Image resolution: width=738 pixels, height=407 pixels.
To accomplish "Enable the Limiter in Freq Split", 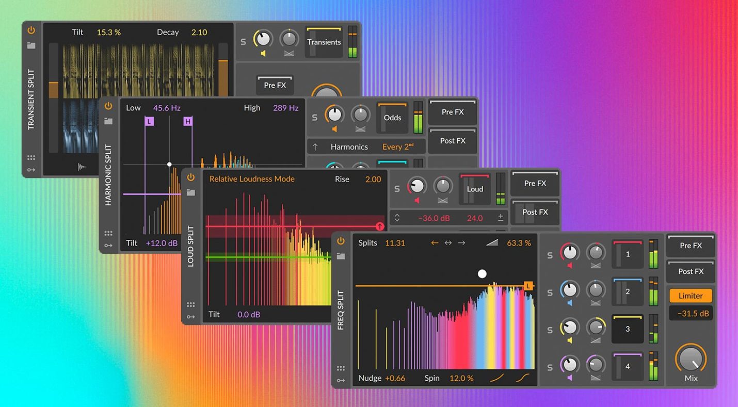I will pyautogui.click(x=690, y=296).
